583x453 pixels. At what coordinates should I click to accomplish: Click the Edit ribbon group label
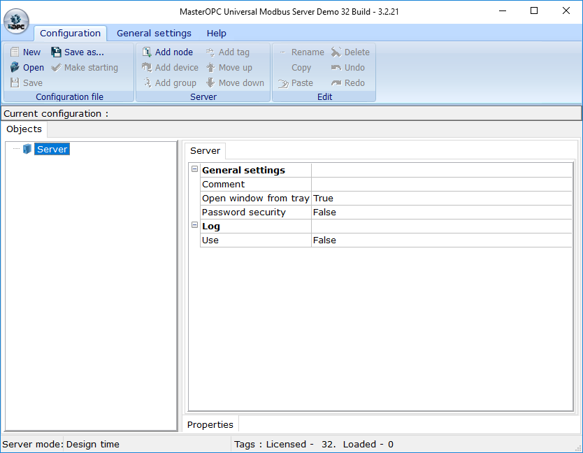tap(324, 97)
